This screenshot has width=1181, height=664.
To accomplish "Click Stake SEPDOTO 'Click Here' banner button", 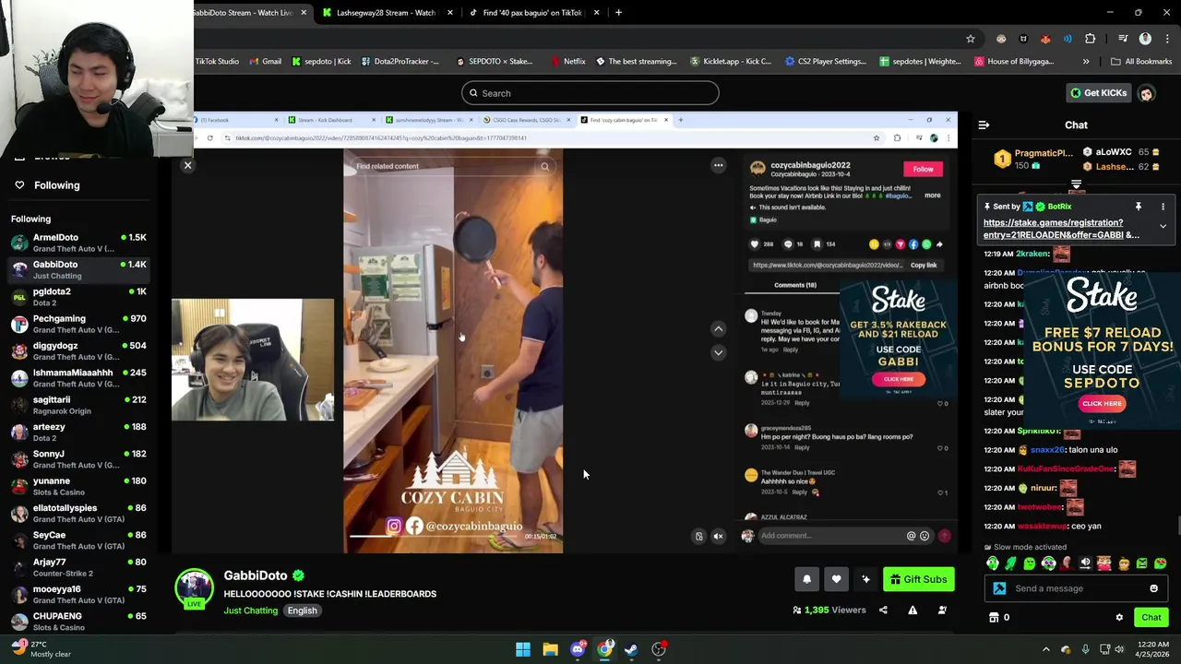I will (1102, 403).
